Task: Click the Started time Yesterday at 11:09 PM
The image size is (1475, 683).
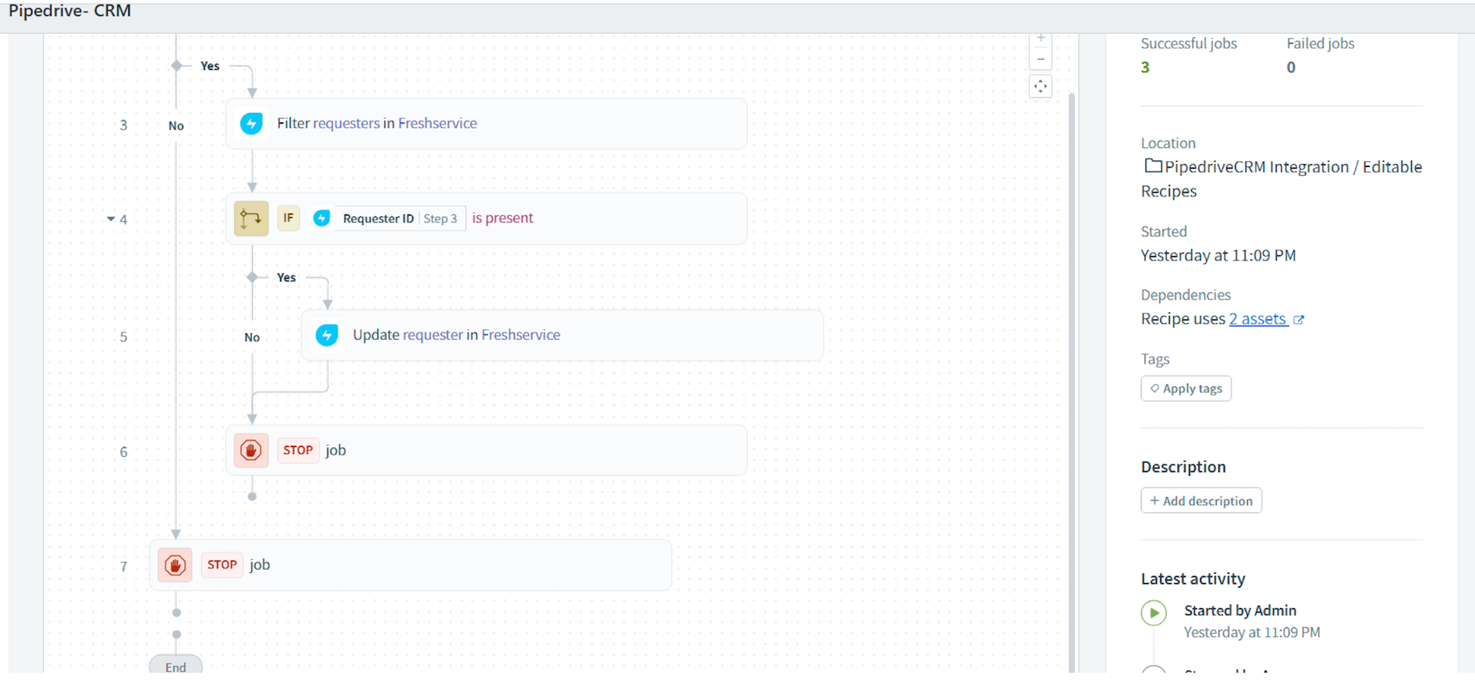Action: tap(1219, 255)
